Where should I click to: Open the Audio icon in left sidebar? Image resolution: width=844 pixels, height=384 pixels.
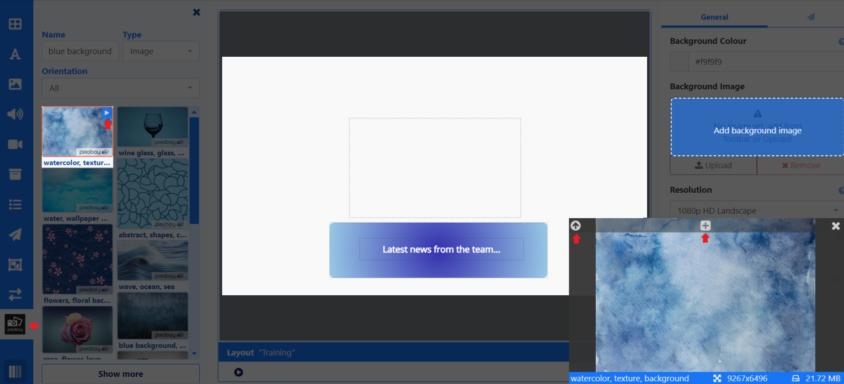point(15,114)
